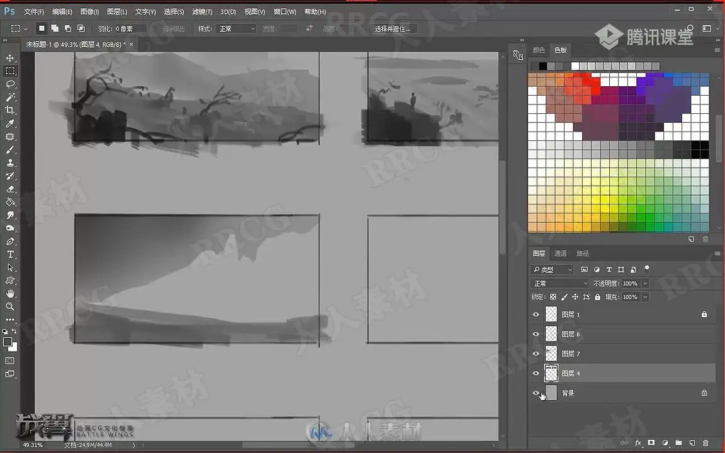Image resolution: width=725 pixels, height=453 pixels.
Task: Select the Eyedropper tool
Action: (x=9, y=123)
